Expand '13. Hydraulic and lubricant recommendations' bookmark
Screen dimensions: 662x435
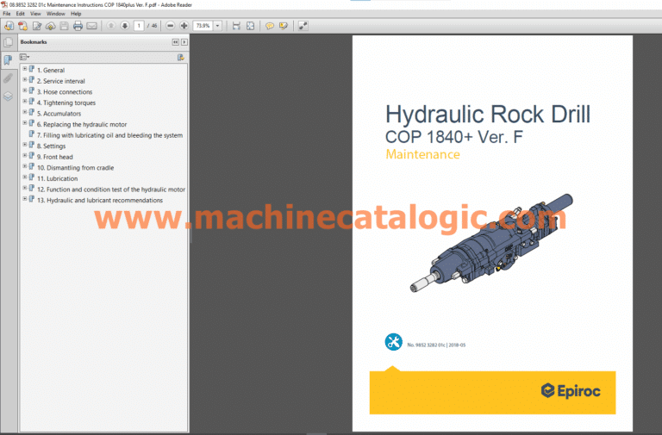[x=25, y=199]
